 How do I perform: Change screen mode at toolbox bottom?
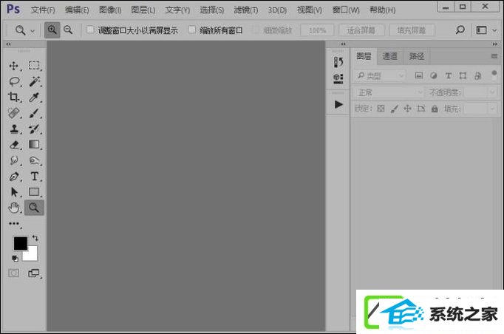[34, 273]
